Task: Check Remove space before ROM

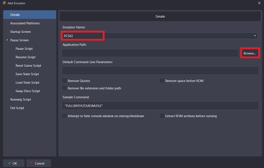Action: [x=162, y=80]
